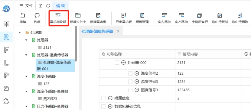This screenshot has width=251, height=110.
Task: Click 选中行删除 button
Action: (x=240, y=18)
